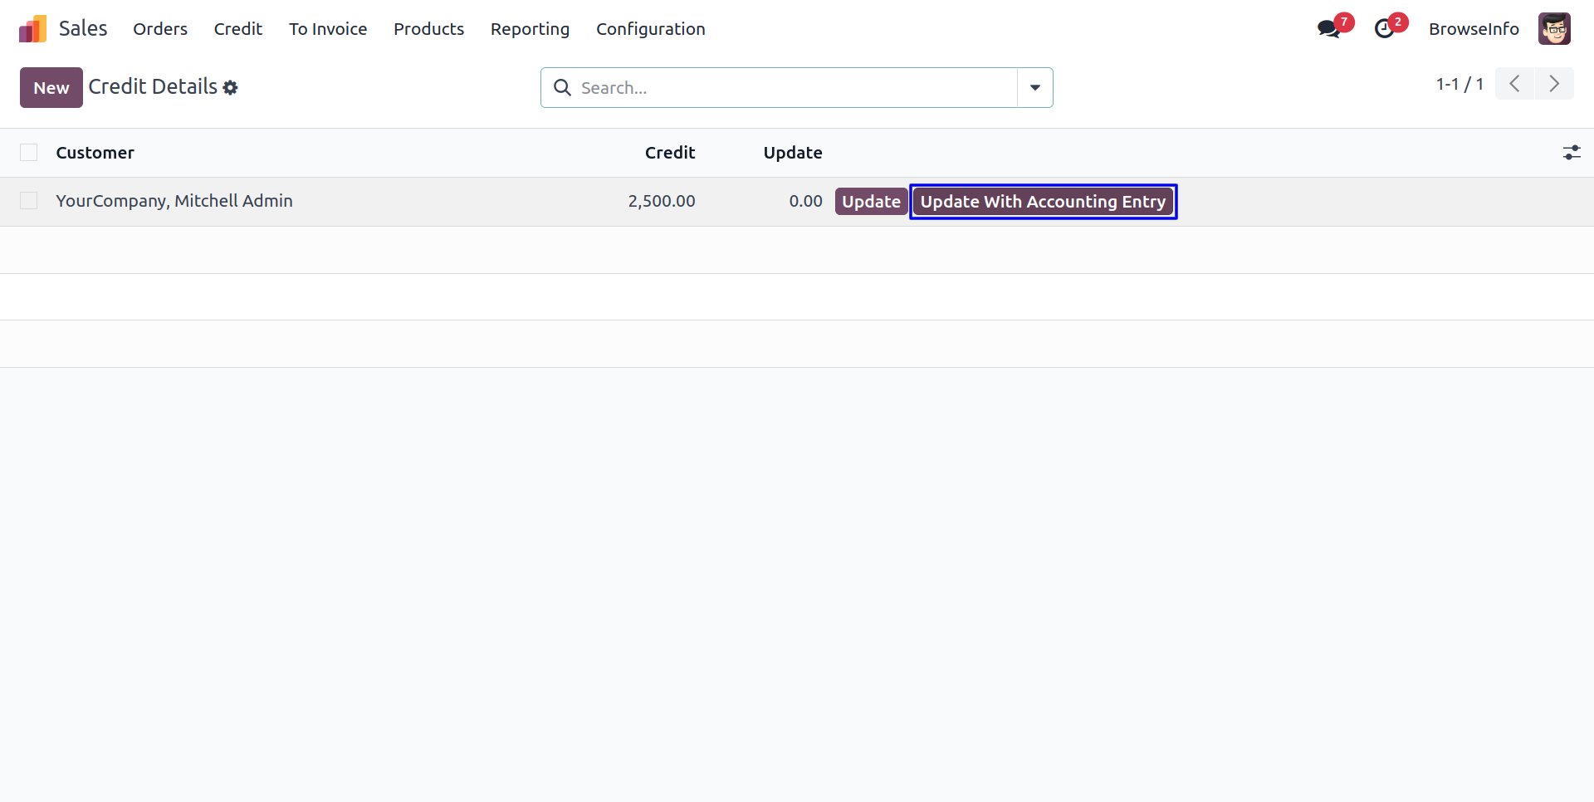Open the Orders menu
Screen dimensions: 1594x802
click(x=160, y=29)
